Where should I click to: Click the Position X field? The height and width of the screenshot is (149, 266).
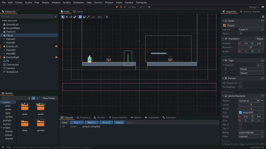245,43
